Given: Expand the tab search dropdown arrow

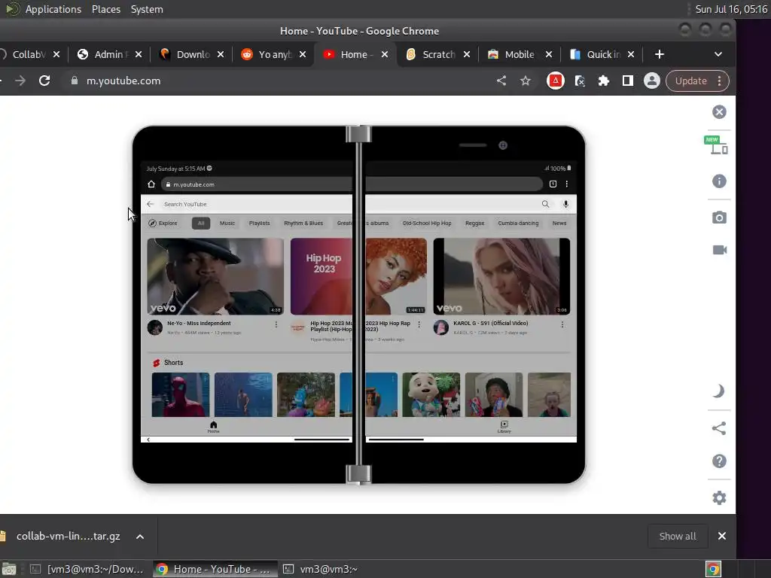Looking at the screenshot, I should tap(718, 54).
